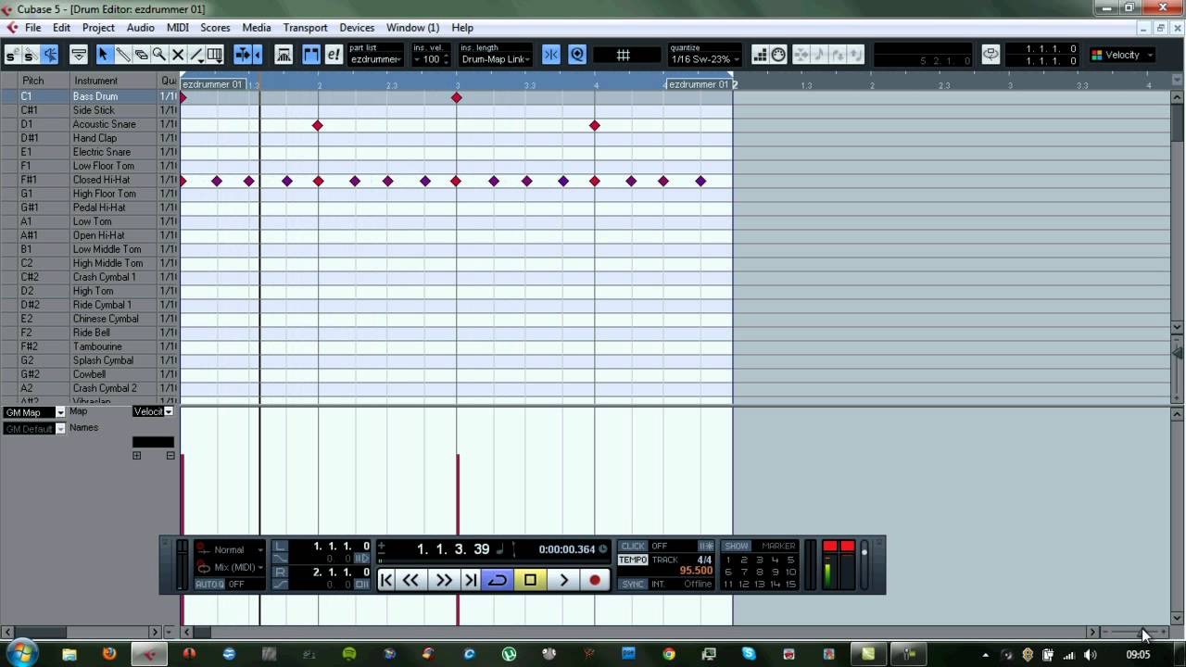1186x667 pixels.
Task: Open the Devices menu
Action: [x=357, y=28]
